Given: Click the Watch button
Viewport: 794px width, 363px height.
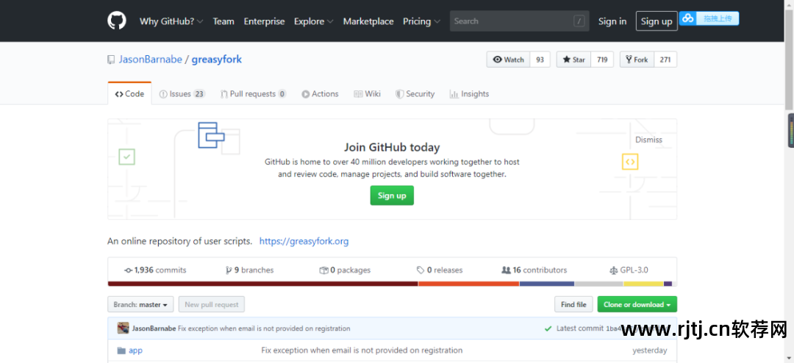Looking at the screenshot, I should (x=509, y=60).
